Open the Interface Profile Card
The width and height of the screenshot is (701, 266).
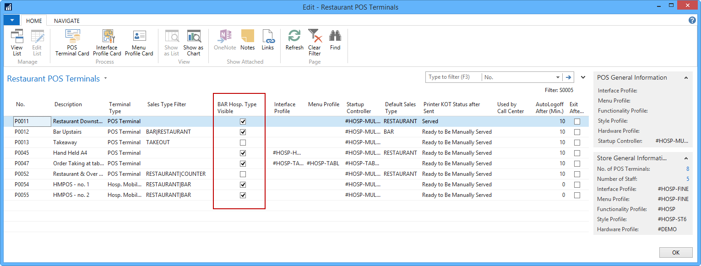(x=109, y=43)
